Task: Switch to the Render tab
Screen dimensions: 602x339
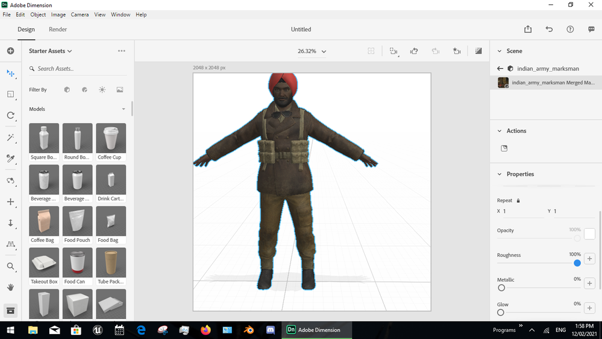Action: point(58,30)
